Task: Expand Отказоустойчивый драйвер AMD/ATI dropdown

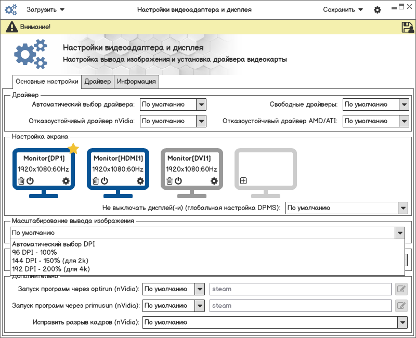Action: pyautogui.click(x=404, y=121)
